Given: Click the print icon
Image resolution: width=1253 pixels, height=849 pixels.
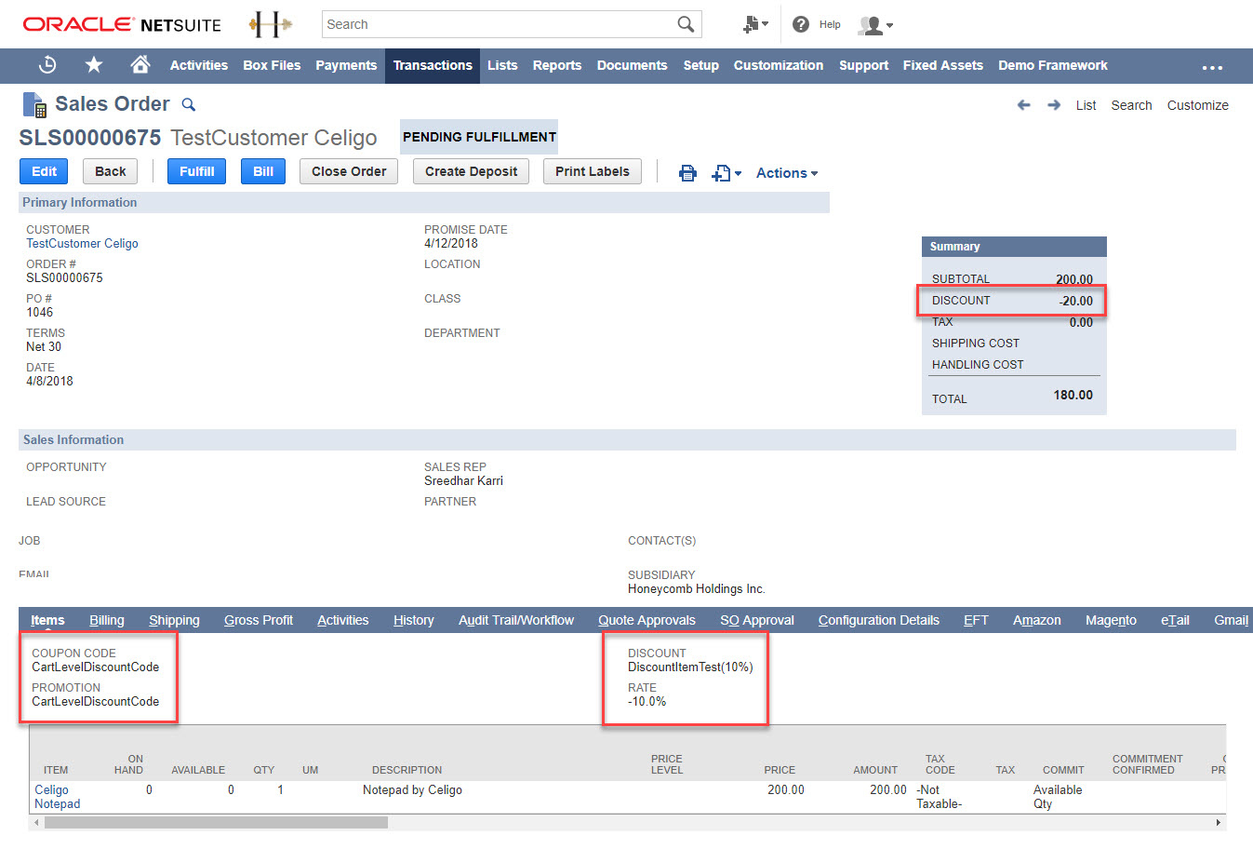Looking at the screenshot, I should click(x=687, y=173).
